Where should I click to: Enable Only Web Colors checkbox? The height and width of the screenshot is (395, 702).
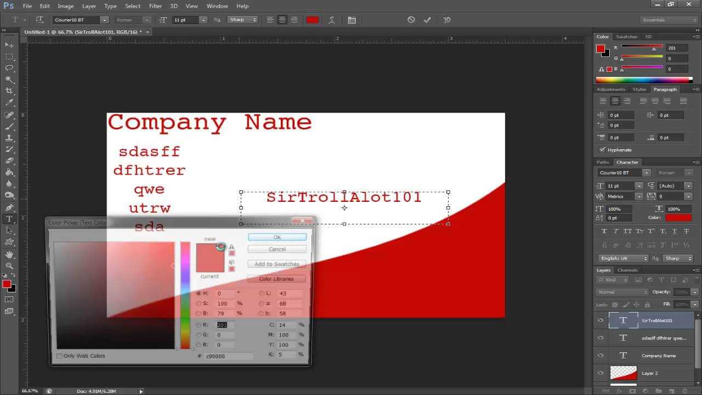[59, 356]
